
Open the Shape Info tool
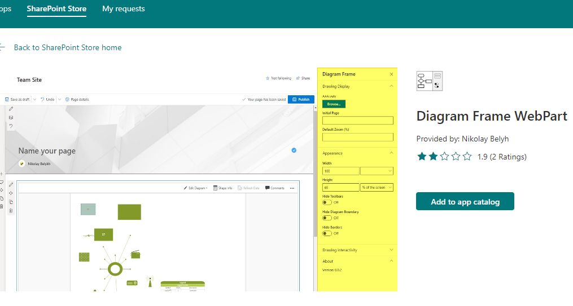pos(222,188)
